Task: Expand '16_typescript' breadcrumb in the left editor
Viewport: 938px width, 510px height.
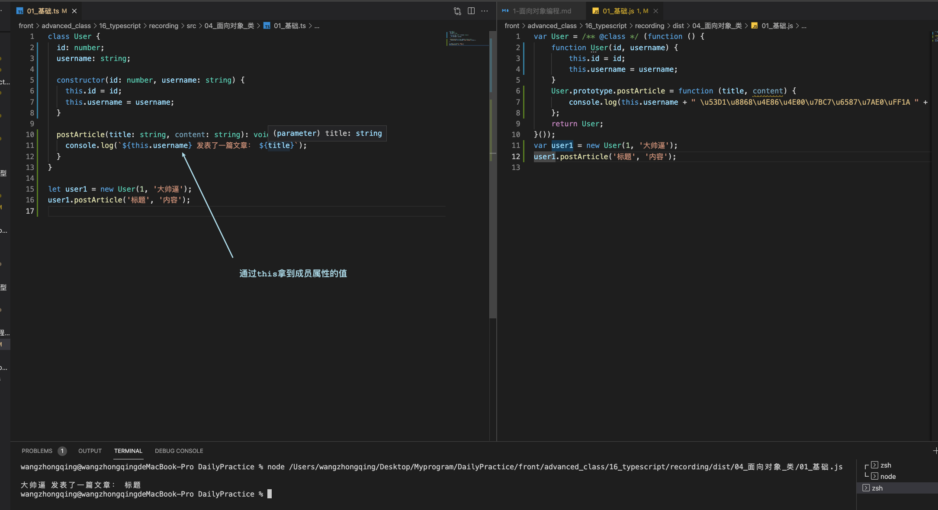Action: pos(120,26)
